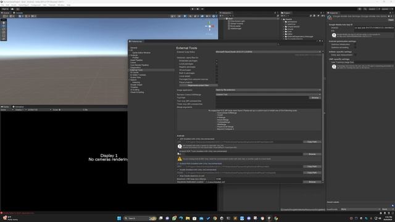The image size is (395, 222).
Task: Toggle Android NDK Installed with Unity checkbox
Action: [x=178, y=163]
